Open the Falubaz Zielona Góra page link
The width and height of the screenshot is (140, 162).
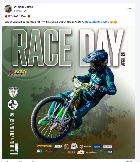95,22
